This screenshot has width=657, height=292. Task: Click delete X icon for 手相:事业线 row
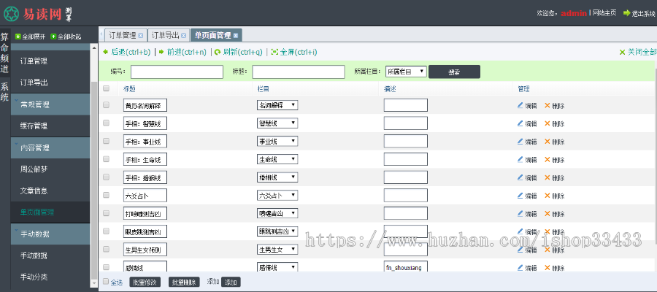(547, 141)
